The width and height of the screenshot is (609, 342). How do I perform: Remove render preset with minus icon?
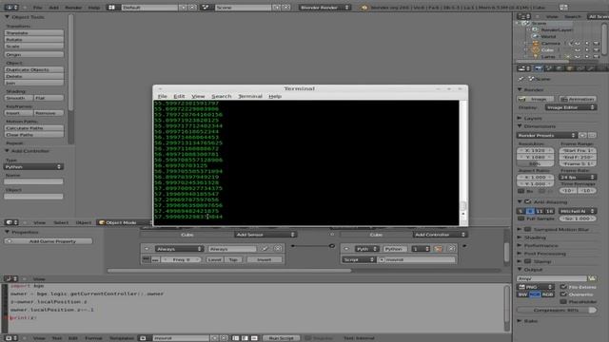(x=592, y=135)
